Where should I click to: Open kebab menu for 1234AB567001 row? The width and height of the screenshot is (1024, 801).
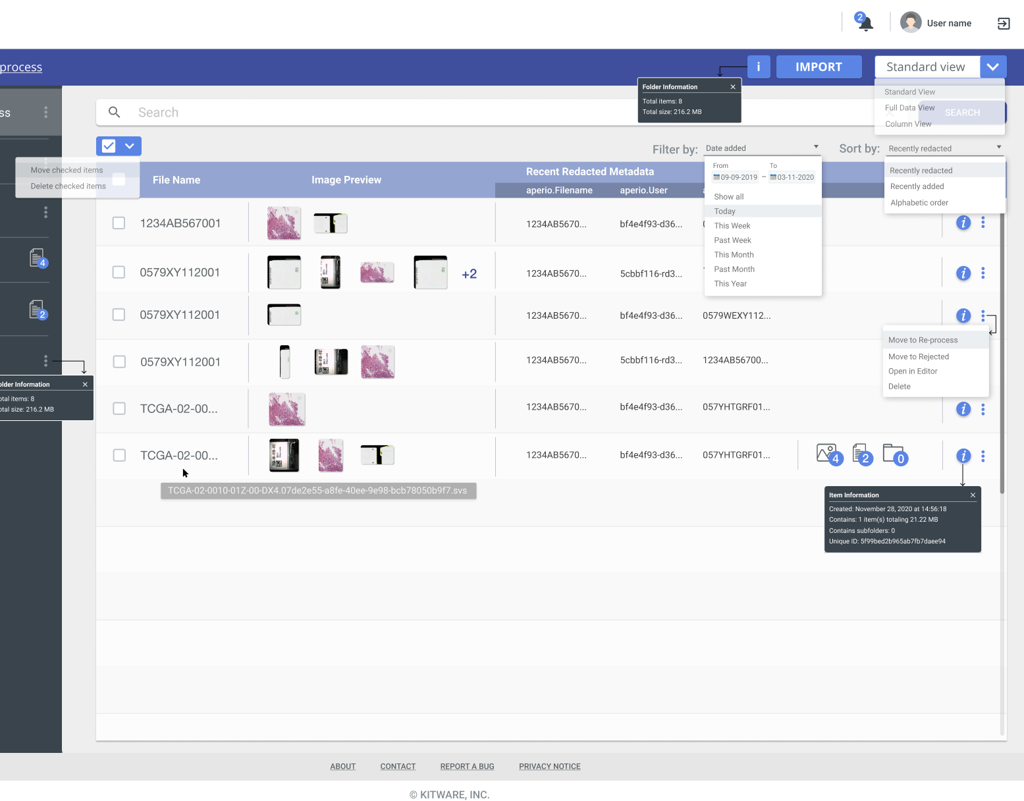983,223
